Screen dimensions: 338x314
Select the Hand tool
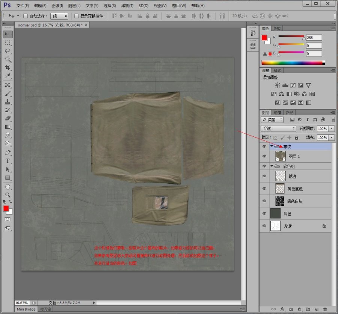pos(8,187)
